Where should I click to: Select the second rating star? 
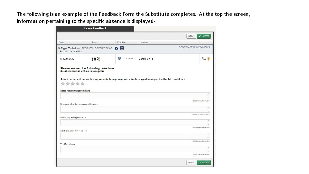[x=68, y=84]
